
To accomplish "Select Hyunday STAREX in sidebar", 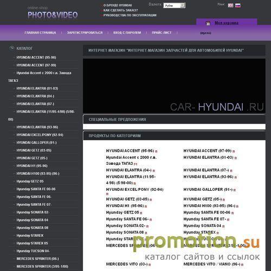I will (30, 236).
